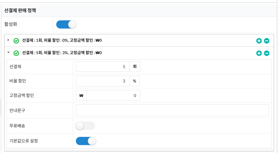Click green check icon of 1회 policy
The image size is (279, 153).
16,41
